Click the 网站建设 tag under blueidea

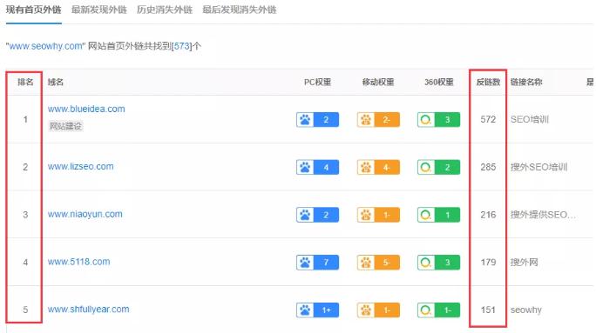coord(65,126)
